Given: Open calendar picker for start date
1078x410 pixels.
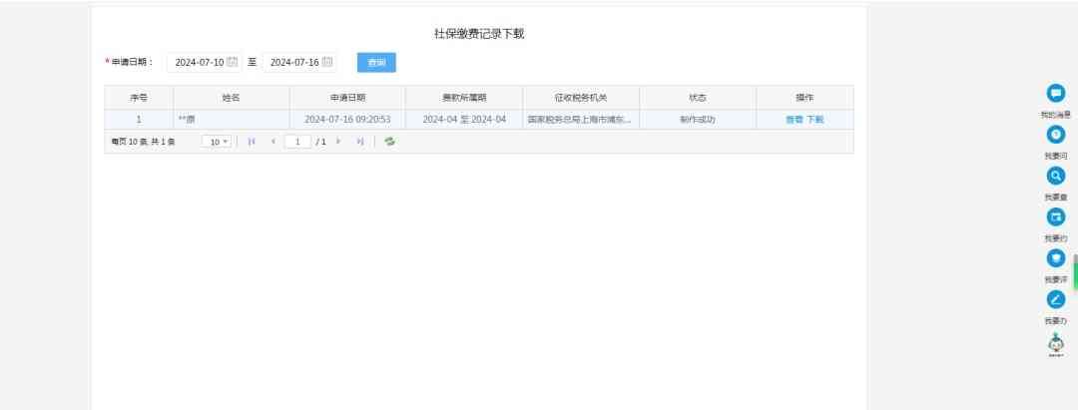Looking at the screenshot, I should click(232, 62).
